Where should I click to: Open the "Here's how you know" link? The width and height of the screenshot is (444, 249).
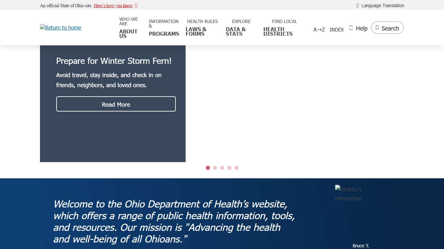(113, 5)
